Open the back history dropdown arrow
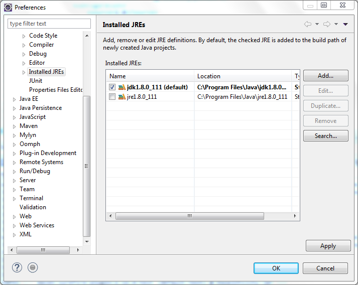The image size is (358, 285). point(317,24)
